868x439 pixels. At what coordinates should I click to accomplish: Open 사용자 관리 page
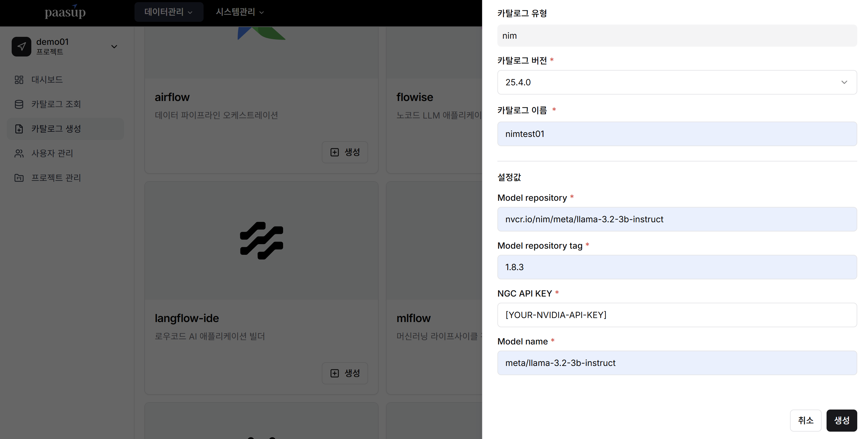[x=65, y=153]
